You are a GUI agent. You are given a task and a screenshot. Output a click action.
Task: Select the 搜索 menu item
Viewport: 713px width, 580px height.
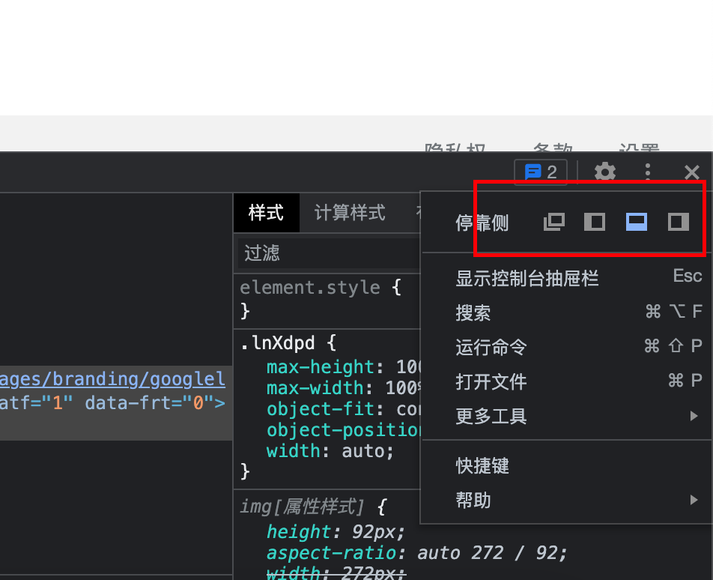(x=566, y=312)
